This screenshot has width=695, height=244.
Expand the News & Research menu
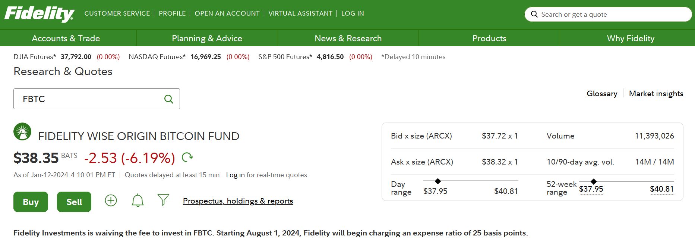pyautogui.click(x=348, y=38)
